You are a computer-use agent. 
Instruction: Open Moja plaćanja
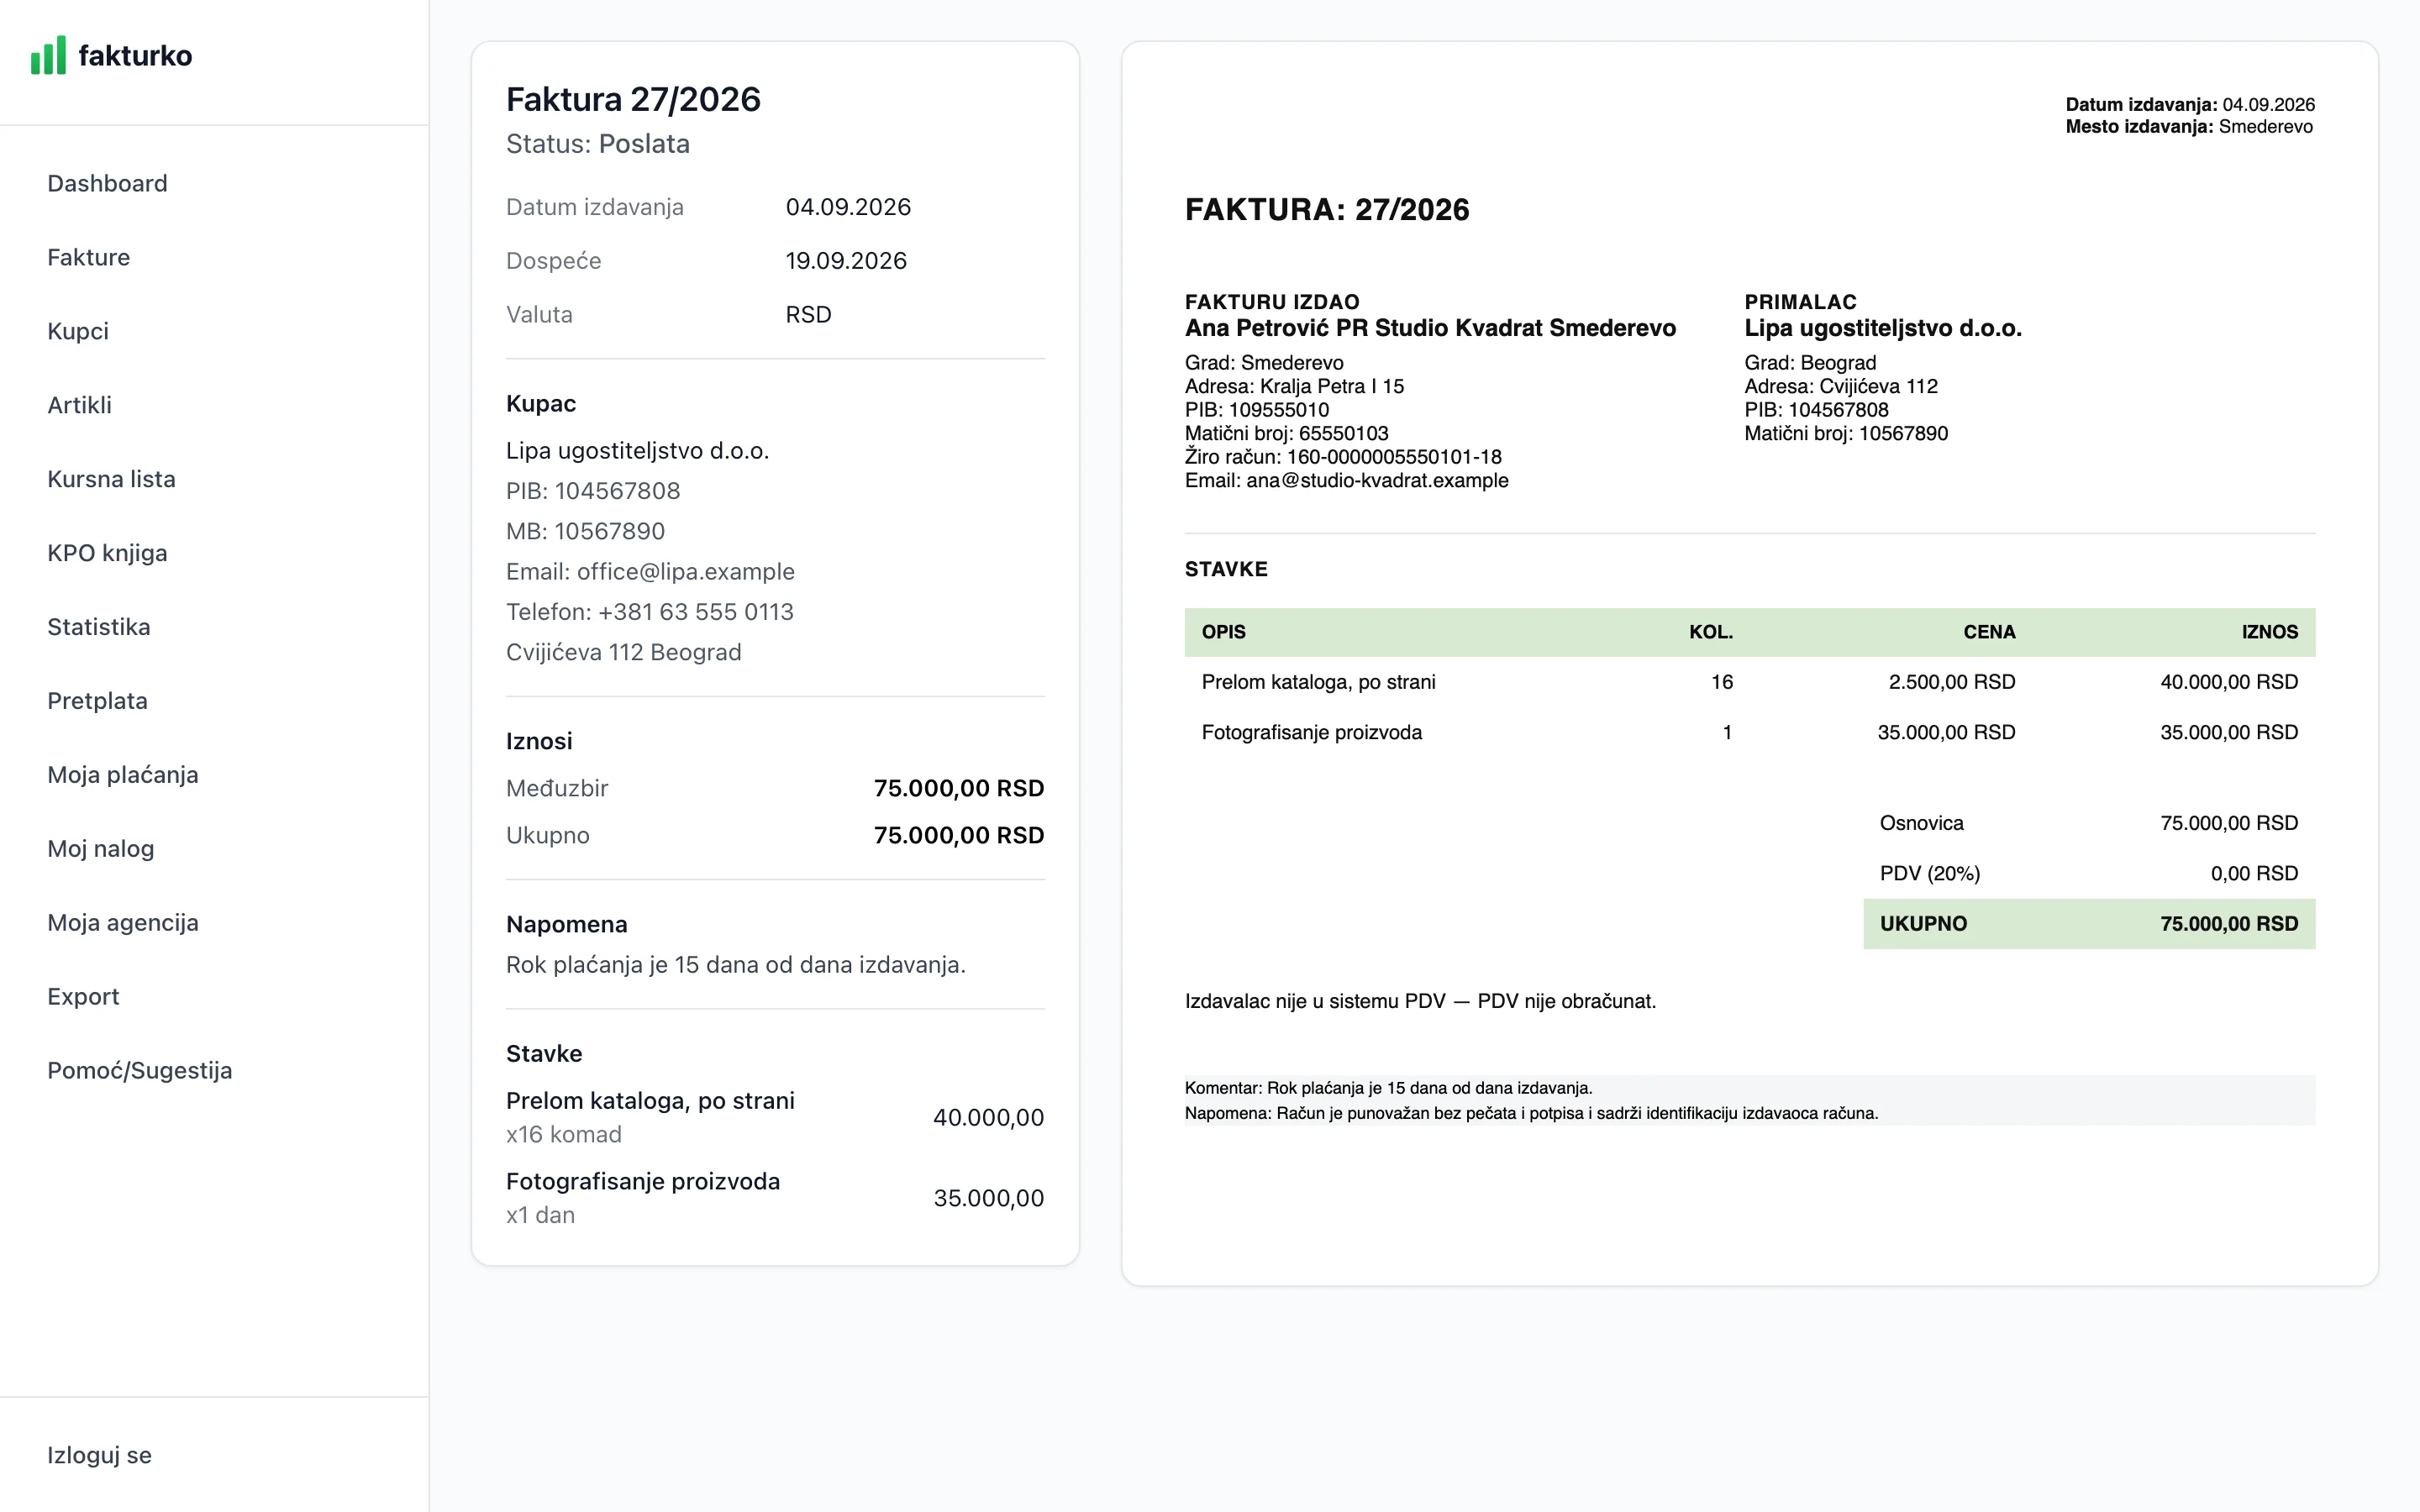click(x=122, y=776)
